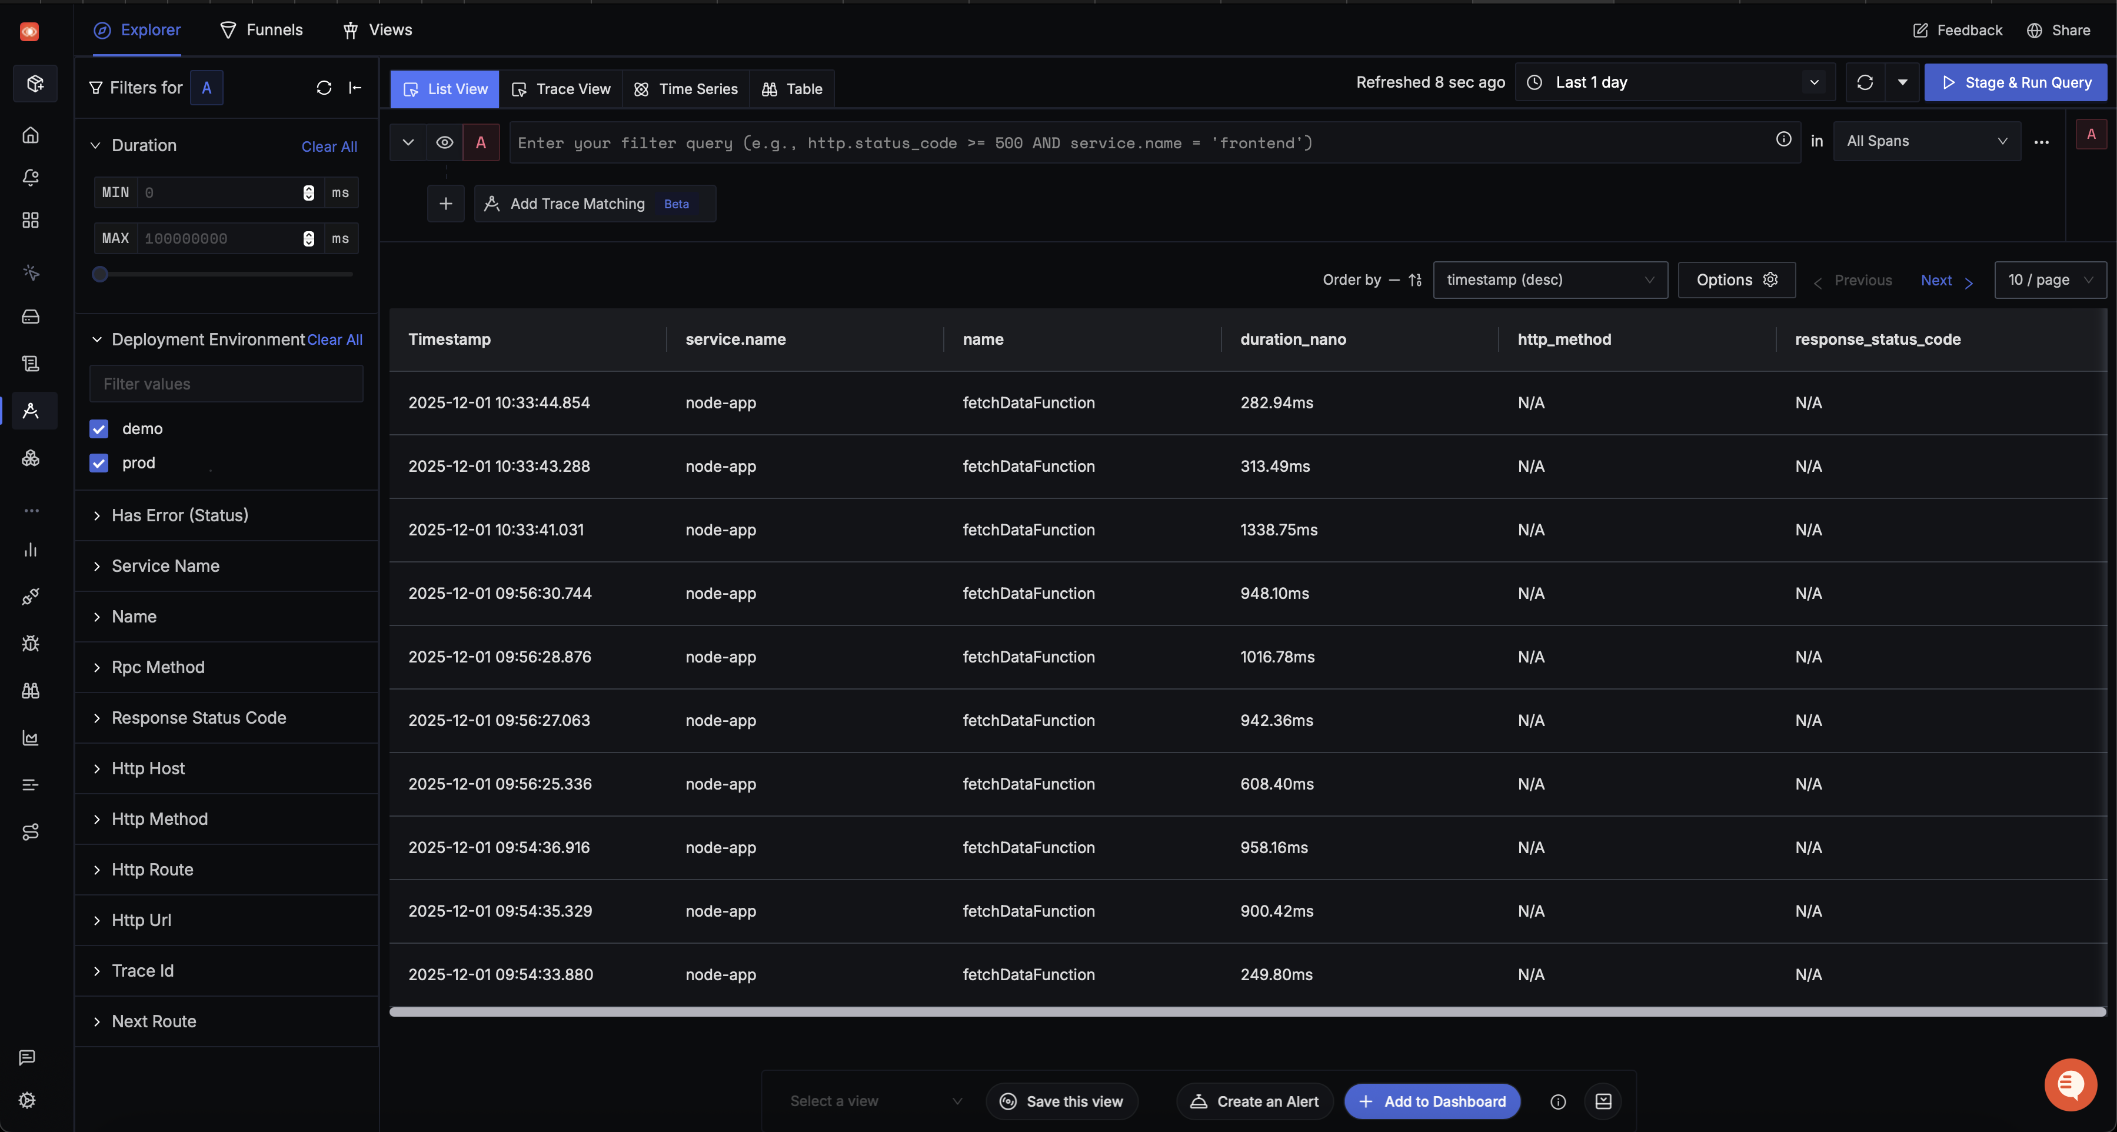The height and width of the screenshot is (1132, 2117).
Task: Click the query refresh icon
Action: 1865,82
